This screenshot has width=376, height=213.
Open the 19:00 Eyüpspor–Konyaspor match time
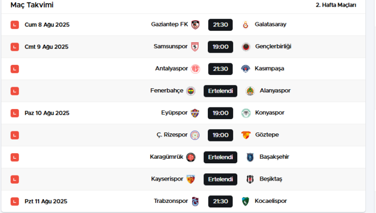click(x=220, y=113)
